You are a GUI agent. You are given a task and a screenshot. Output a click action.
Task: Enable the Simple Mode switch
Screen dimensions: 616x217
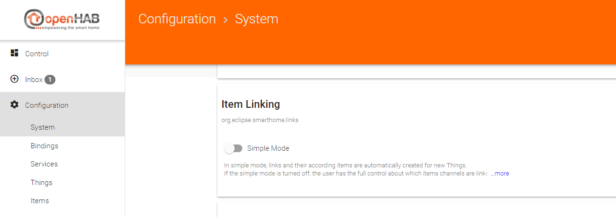[x=233, y=148]
